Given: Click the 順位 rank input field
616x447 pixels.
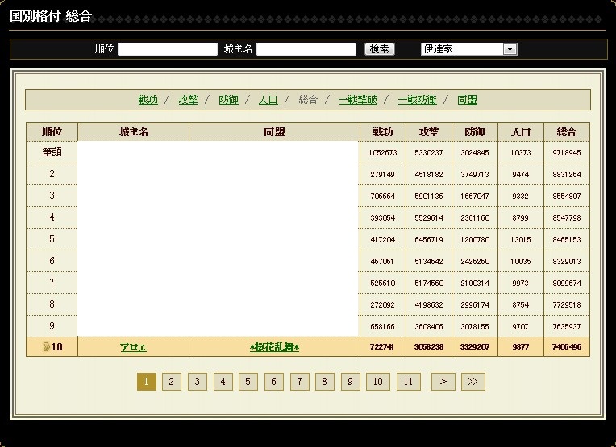Looking at the screenshot, I should pyautogui.click(x=168, y=49).
